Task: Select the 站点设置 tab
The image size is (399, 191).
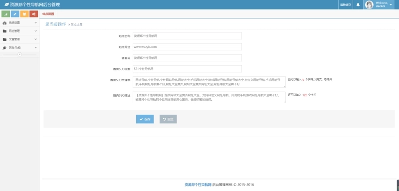Action: (x=48, y=14)
